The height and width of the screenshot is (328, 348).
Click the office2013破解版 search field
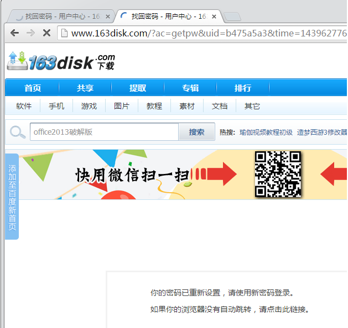(x=105, y=132)
